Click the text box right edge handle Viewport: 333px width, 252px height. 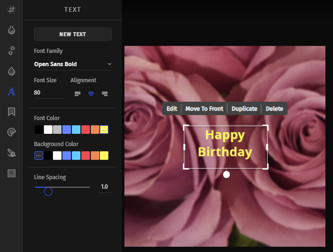pos(267,147)
